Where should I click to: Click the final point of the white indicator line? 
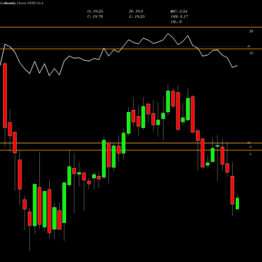point(237,65)
